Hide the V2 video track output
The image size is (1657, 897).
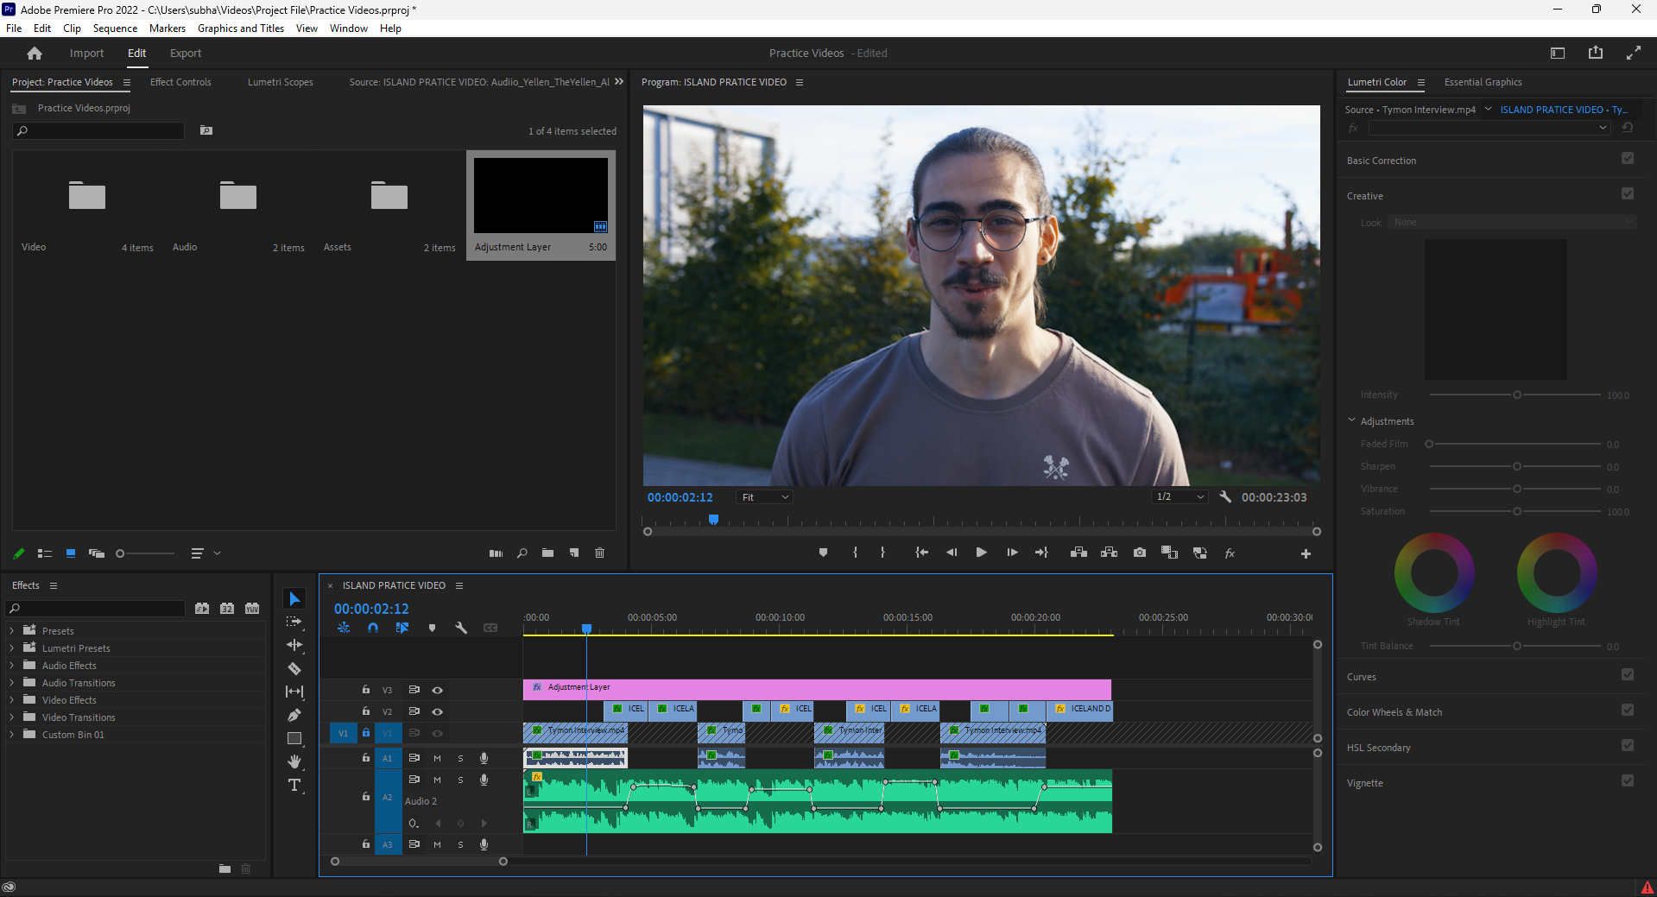click(438, 711)
